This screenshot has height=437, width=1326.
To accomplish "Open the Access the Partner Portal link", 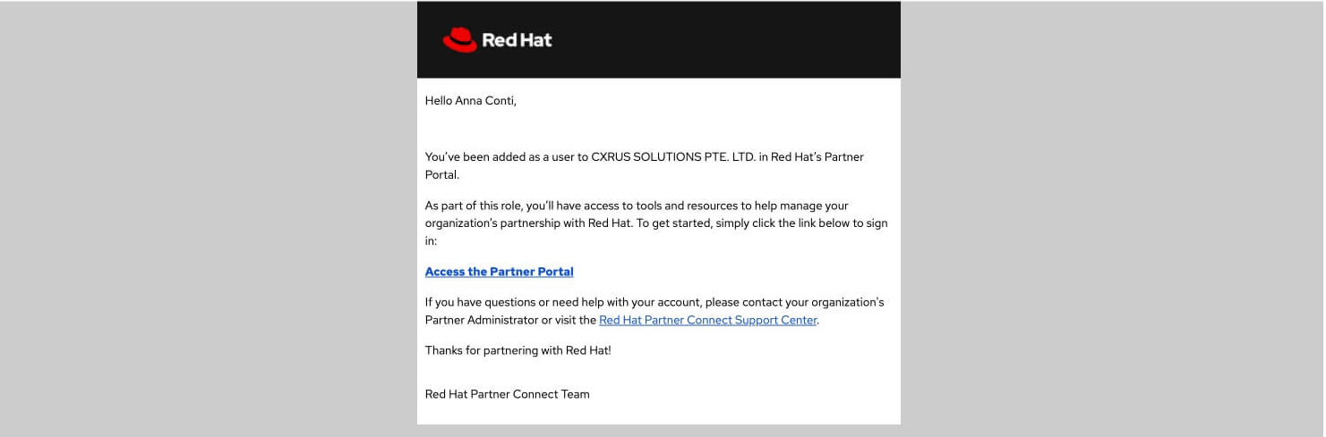I will 499,272.
